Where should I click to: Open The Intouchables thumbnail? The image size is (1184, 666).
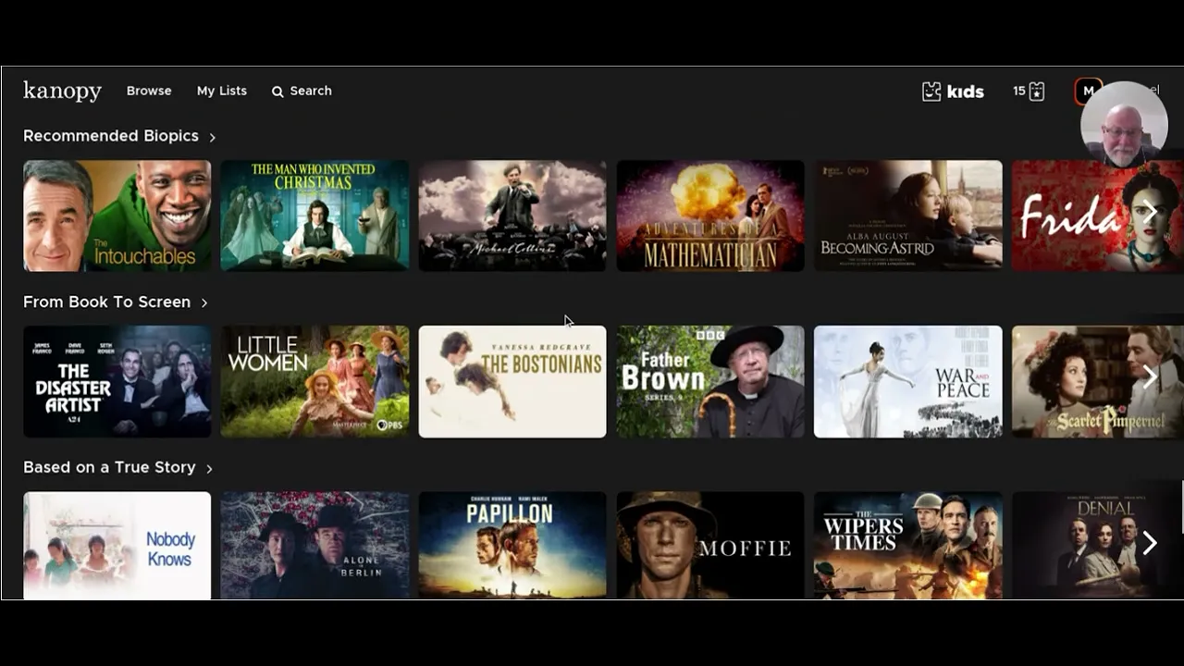pyautogui.click(x=117, y=216)
